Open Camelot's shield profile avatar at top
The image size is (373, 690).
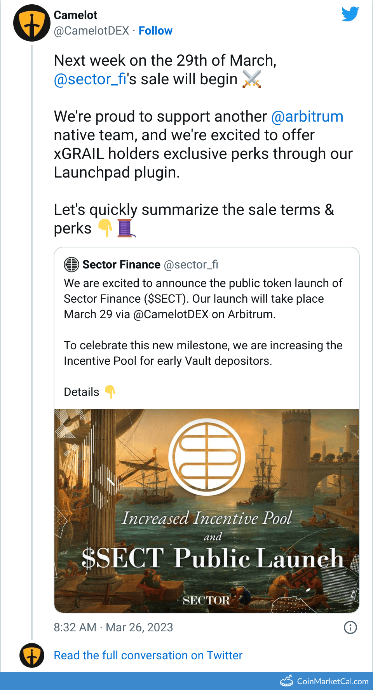(x=32, y=23)
